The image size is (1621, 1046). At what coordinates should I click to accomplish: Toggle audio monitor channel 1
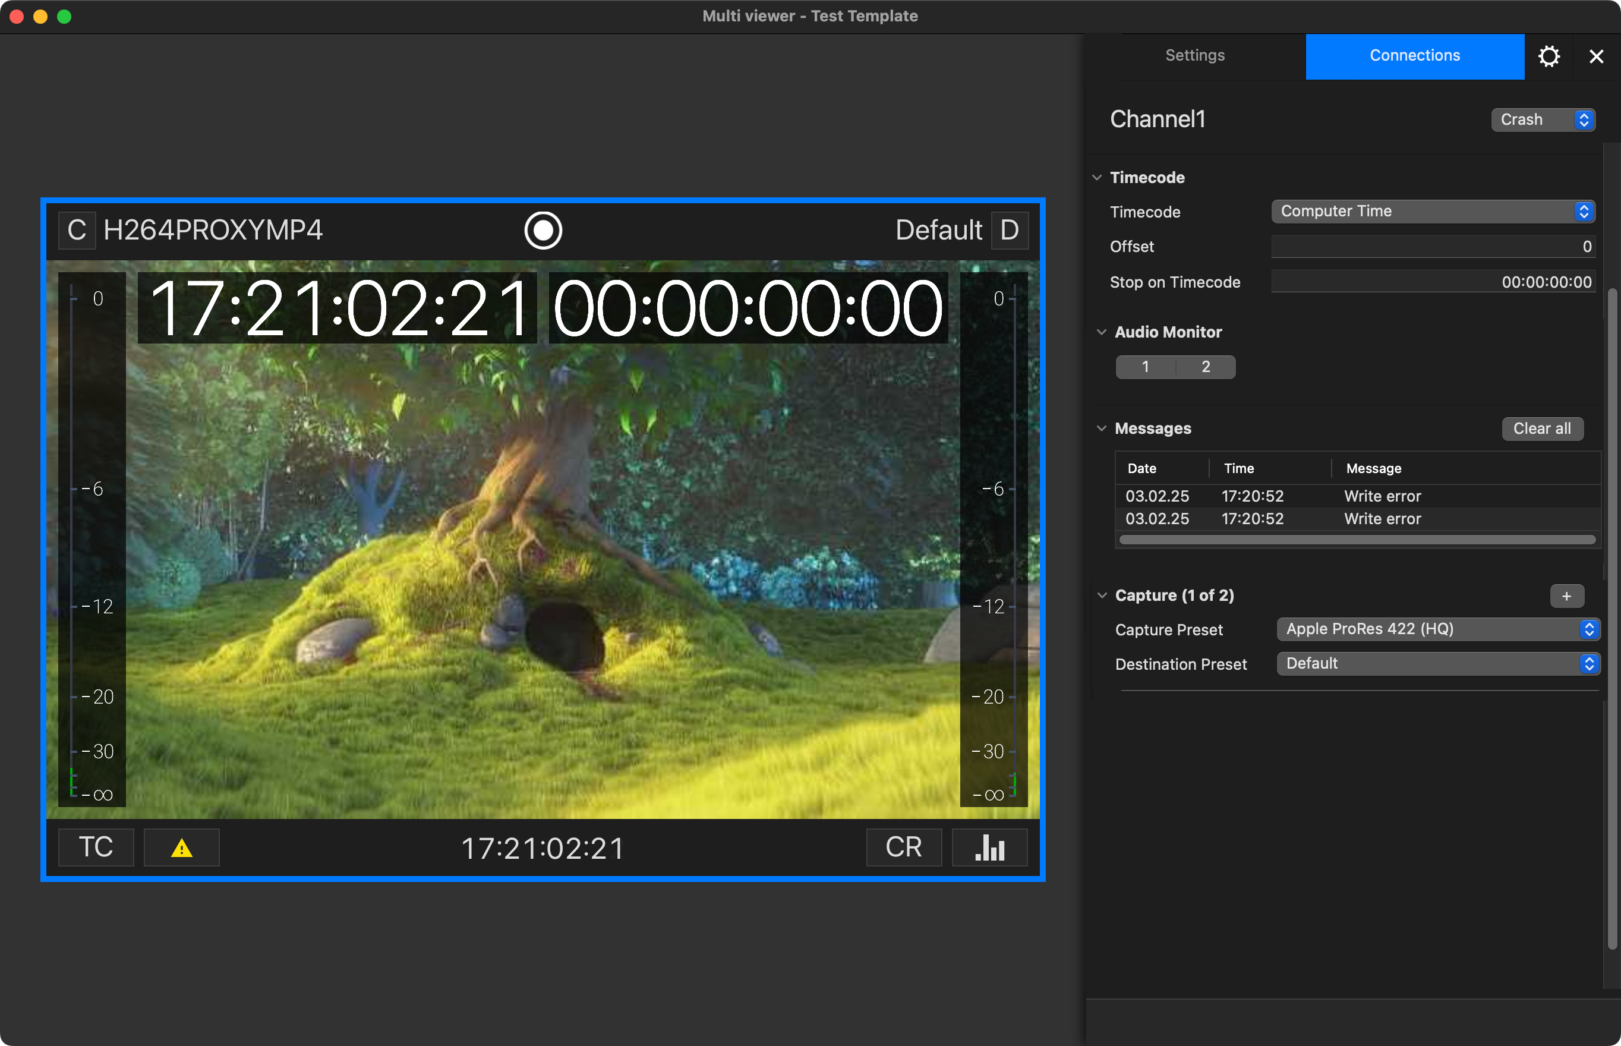(1146, 367)
